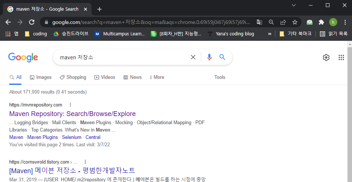Expand the More search categories

(x=157, y=77)
